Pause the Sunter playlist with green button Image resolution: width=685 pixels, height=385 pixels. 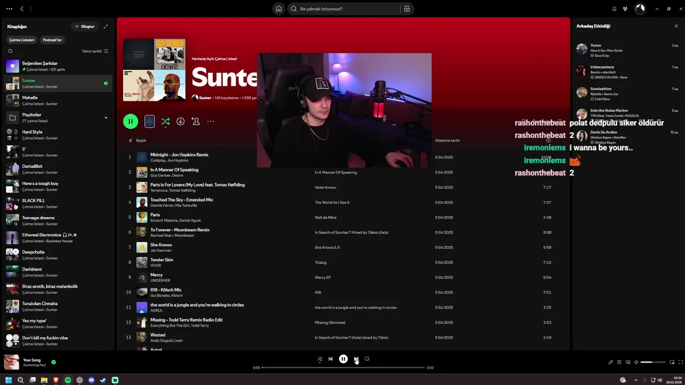(131, 121)
